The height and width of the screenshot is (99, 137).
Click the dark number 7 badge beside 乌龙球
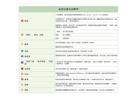coord(22,69)
